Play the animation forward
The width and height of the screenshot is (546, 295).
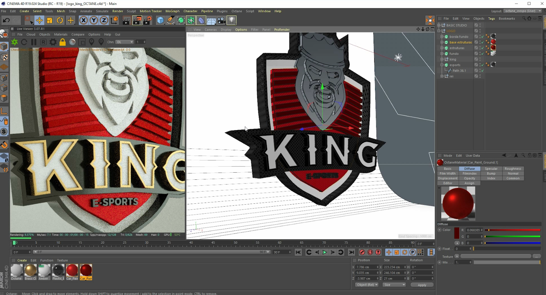325,252
